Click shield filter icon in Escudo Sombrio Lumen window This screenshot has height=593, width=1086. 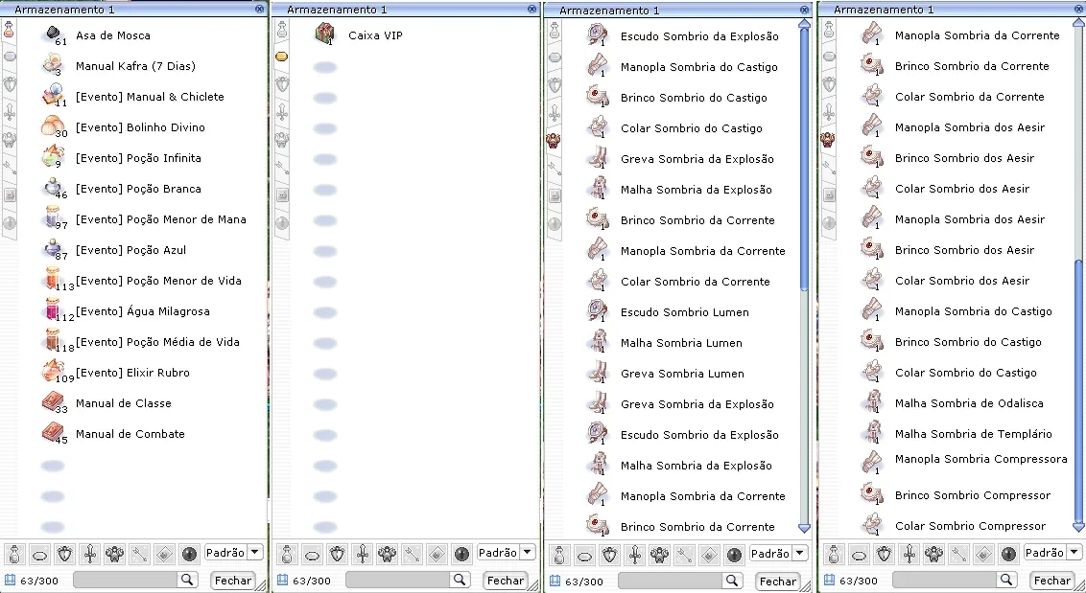click(x=609, y=555)
